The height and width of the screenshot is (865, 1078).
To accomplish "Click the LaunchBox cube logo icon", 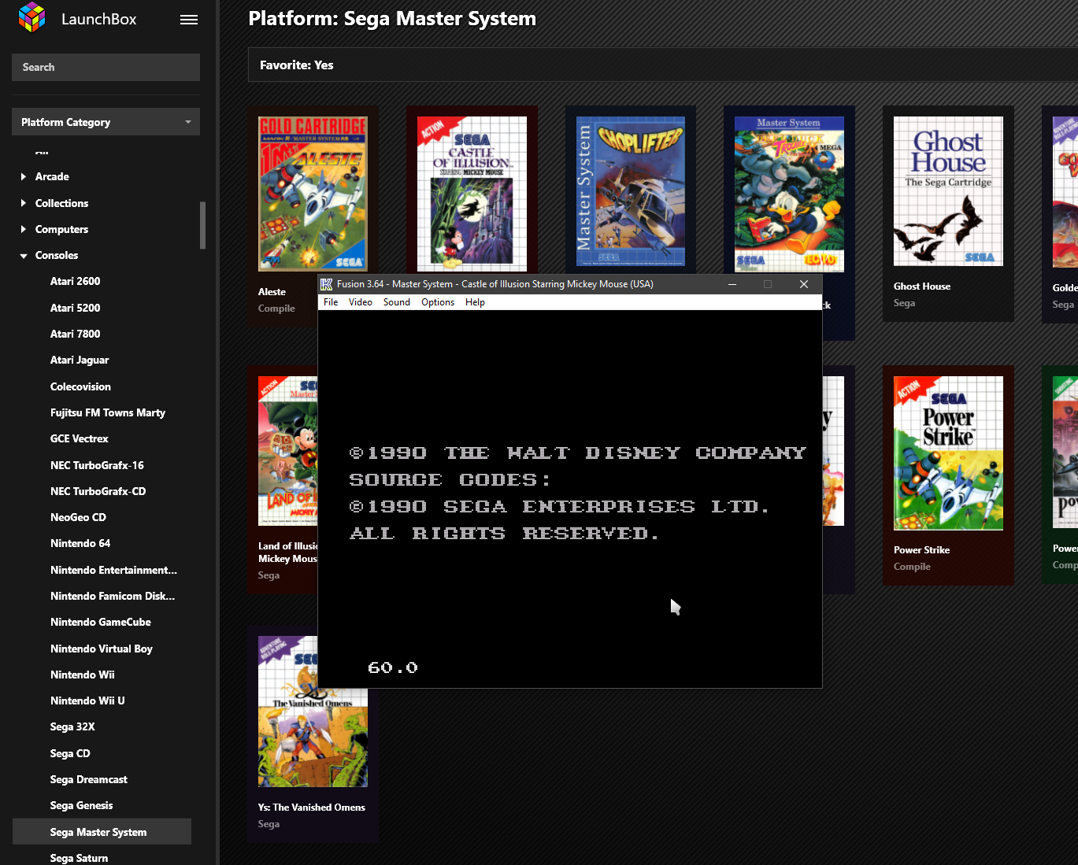I will point(32,17).
